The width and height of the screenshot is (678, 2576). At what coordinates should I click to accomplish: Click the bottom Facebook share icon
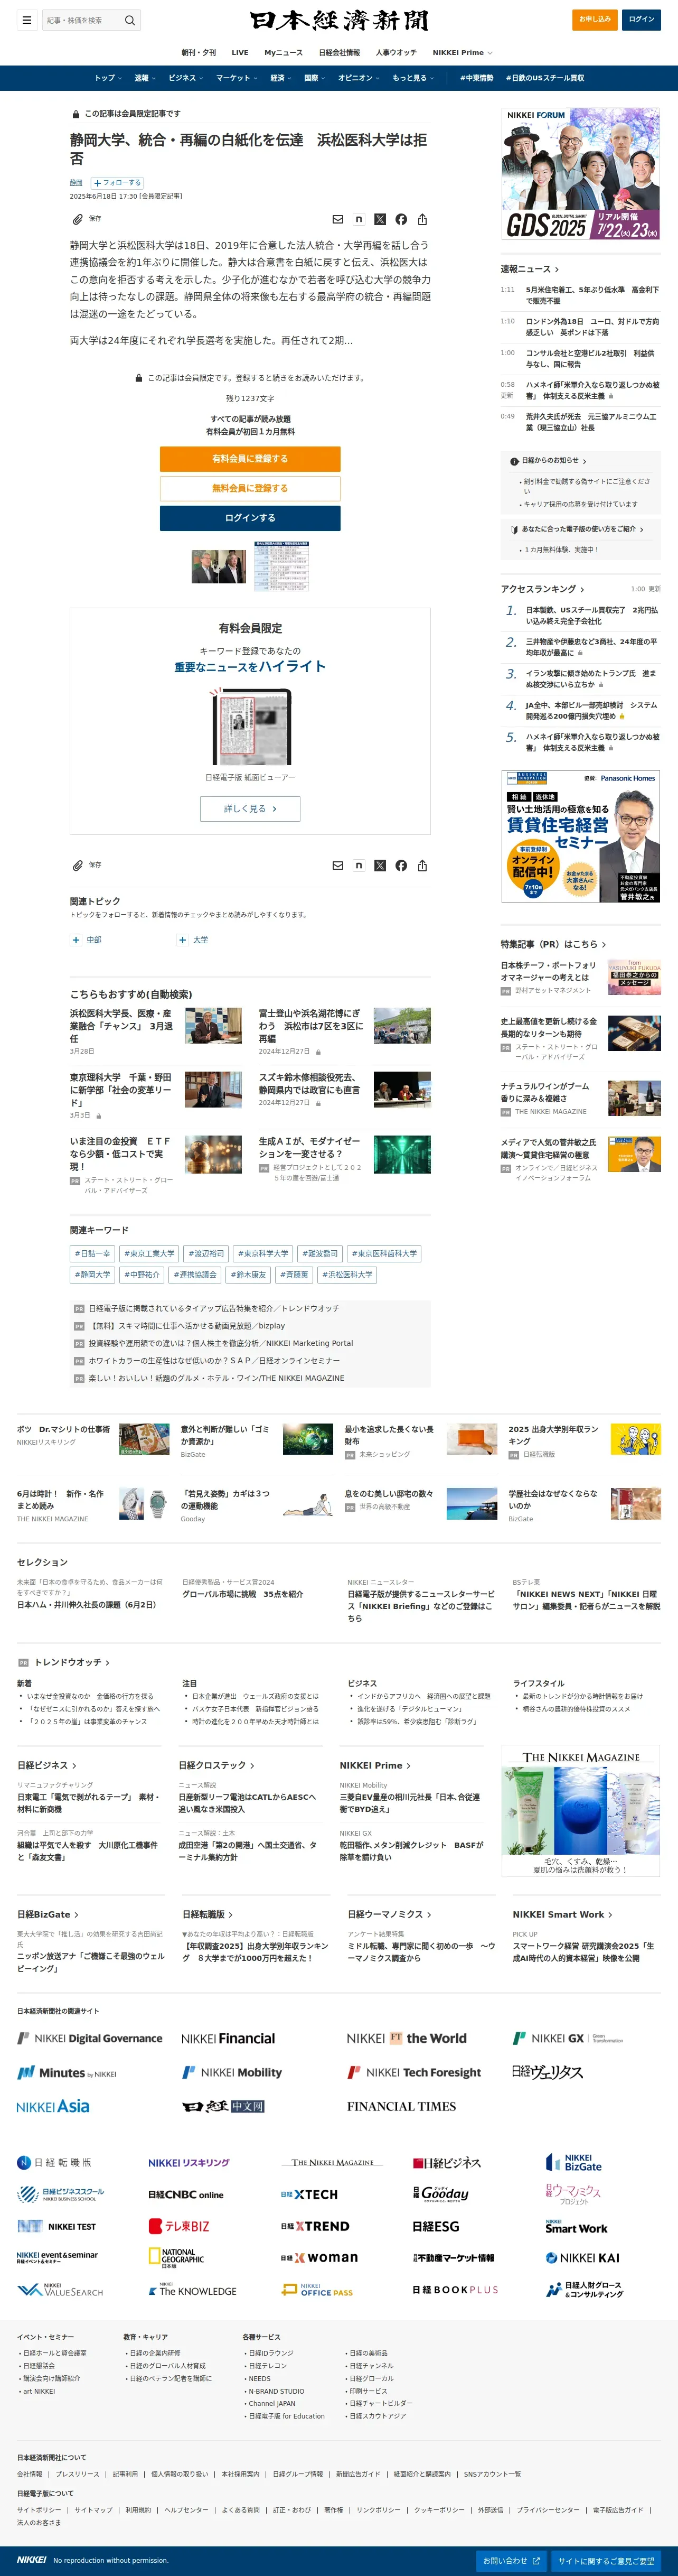(x=401, y=865)
